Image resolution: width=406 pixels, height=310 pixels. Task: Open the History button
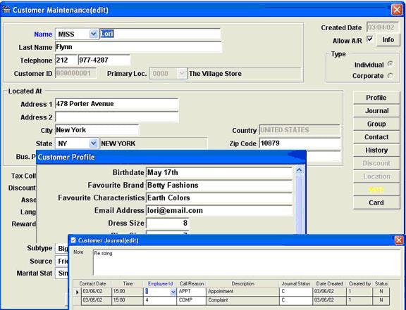(x=376, y=150)
